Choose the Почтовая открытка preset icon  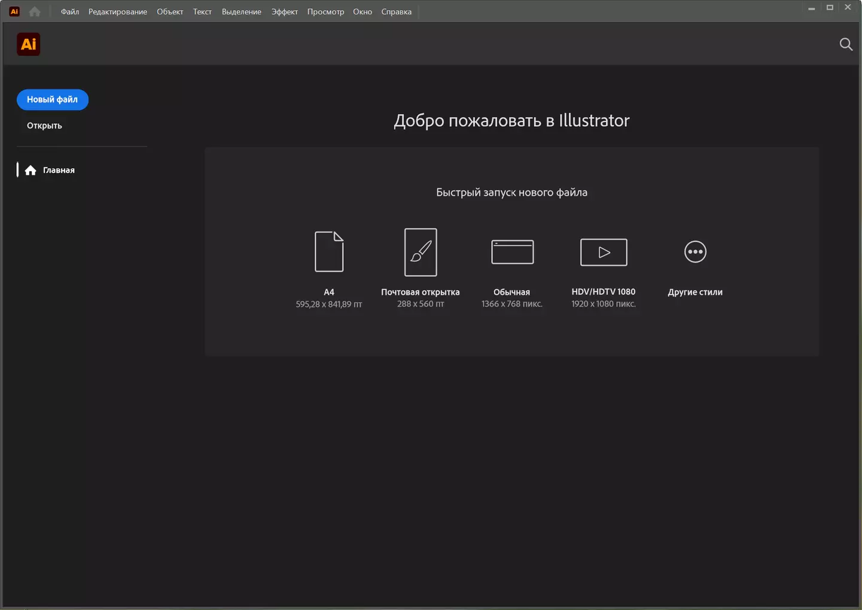421,252
